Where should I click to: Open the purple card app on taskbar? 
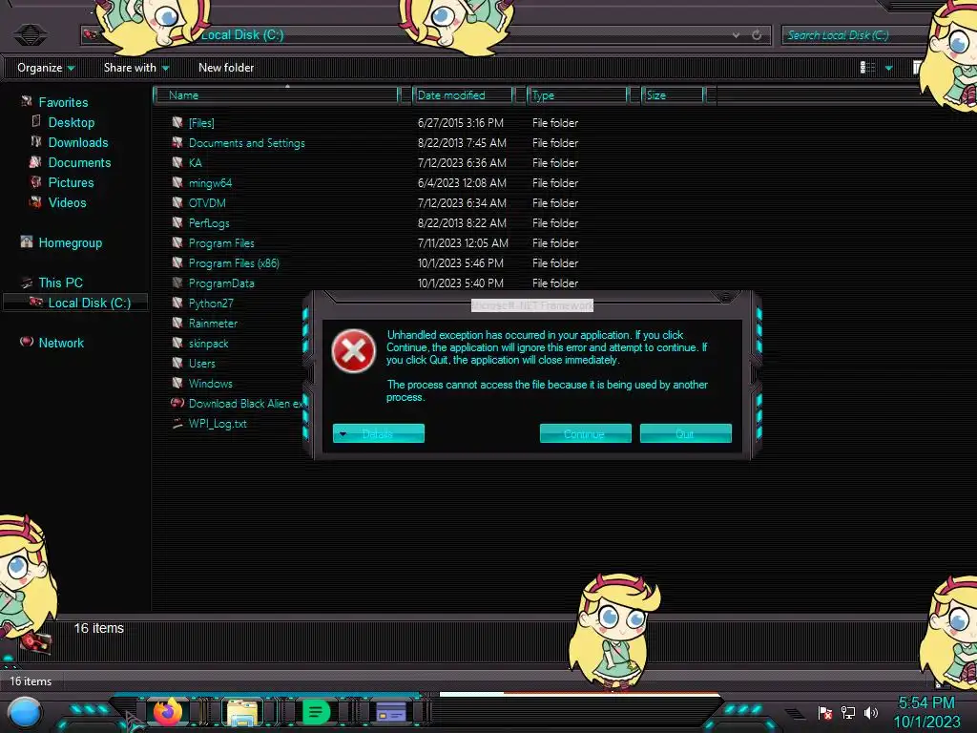click(390, 712)
